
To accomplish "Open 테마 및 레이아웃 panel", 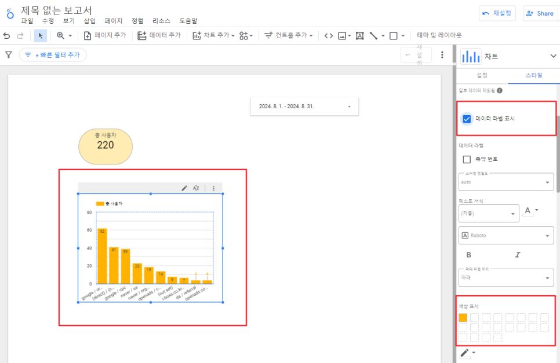I will click(x=439, y=35).
